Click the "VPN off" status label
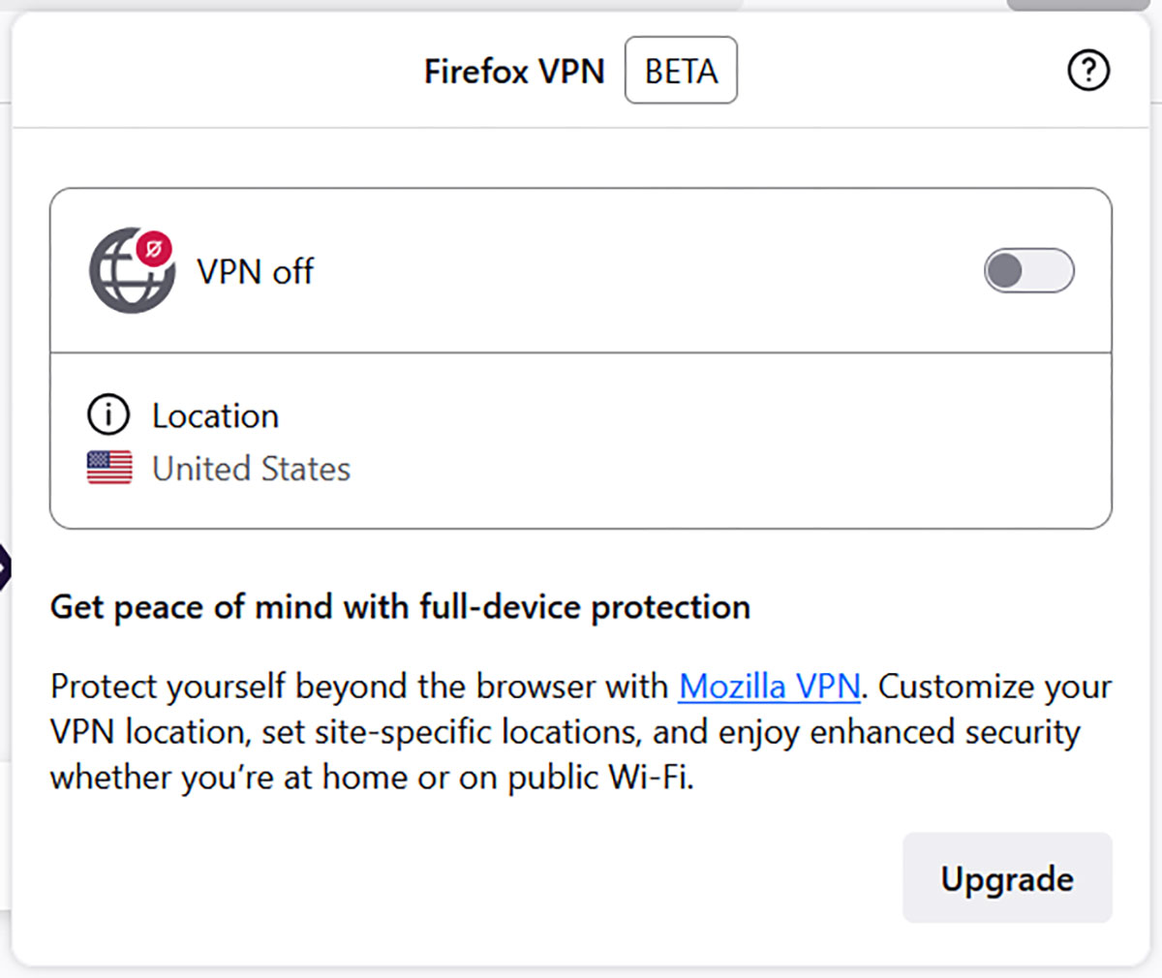This screenshot has width=1162, height=978. coord(255,272)
